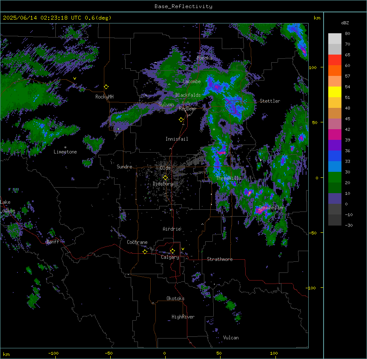Select the RockyMH label
The width and height of the screenshot is (367, 359).
pos(104,97)
